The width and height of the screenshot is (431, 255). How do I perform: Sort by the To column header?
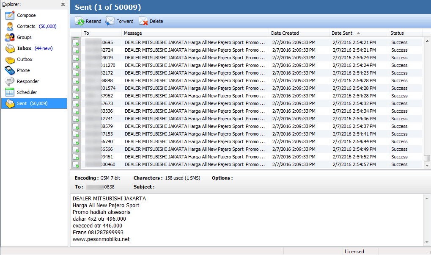tap(102, 33)
